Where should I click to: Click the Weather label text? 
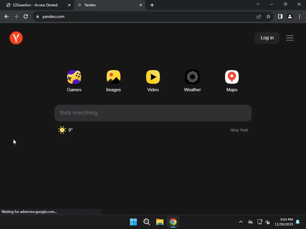[x=192, y=90]
